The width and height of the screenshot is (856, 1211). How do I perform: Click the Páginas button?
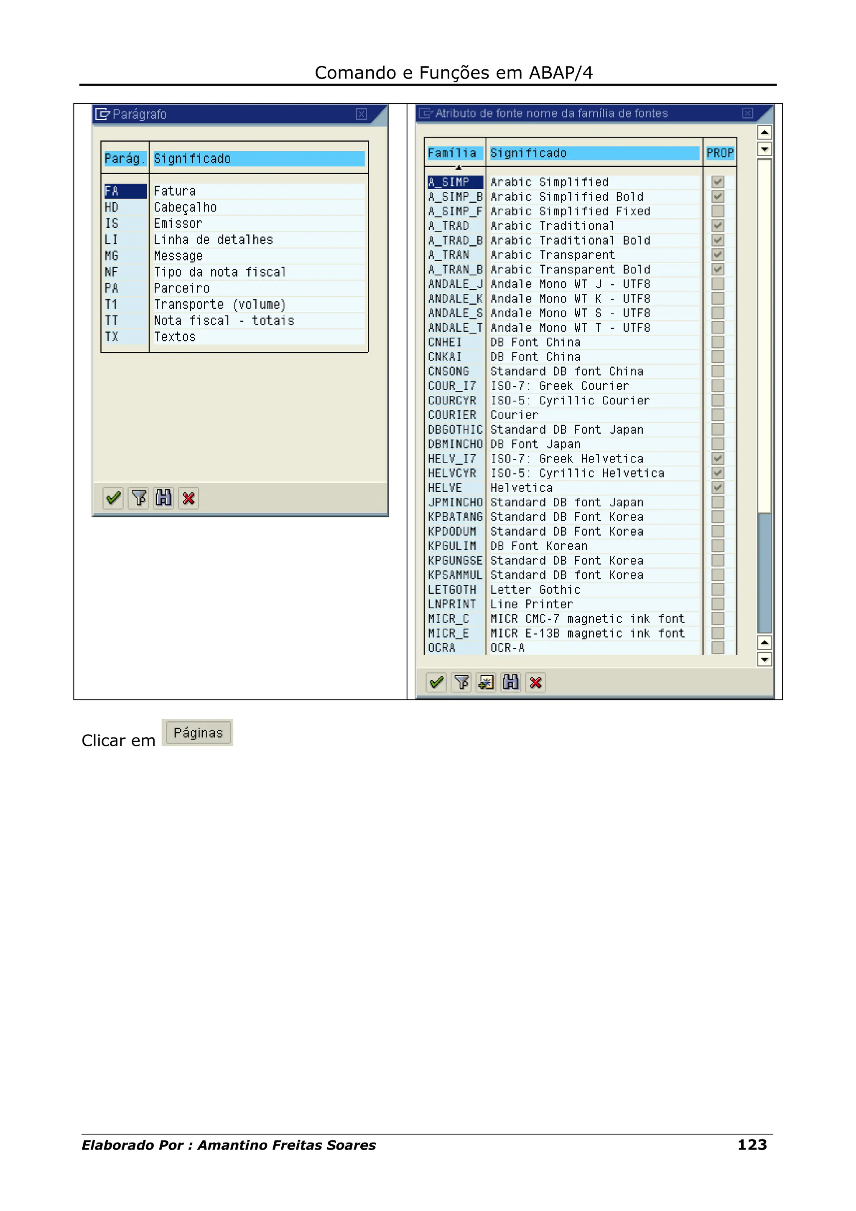click(197, 733)
